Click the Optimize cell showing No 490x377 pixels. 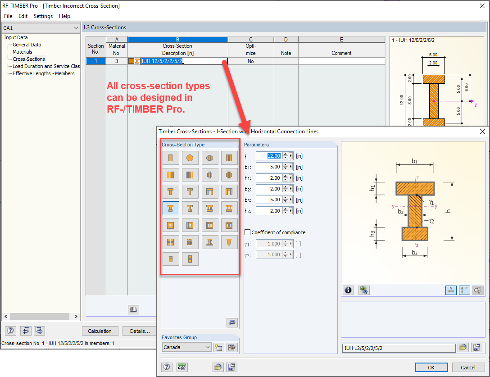click(250, 61)
